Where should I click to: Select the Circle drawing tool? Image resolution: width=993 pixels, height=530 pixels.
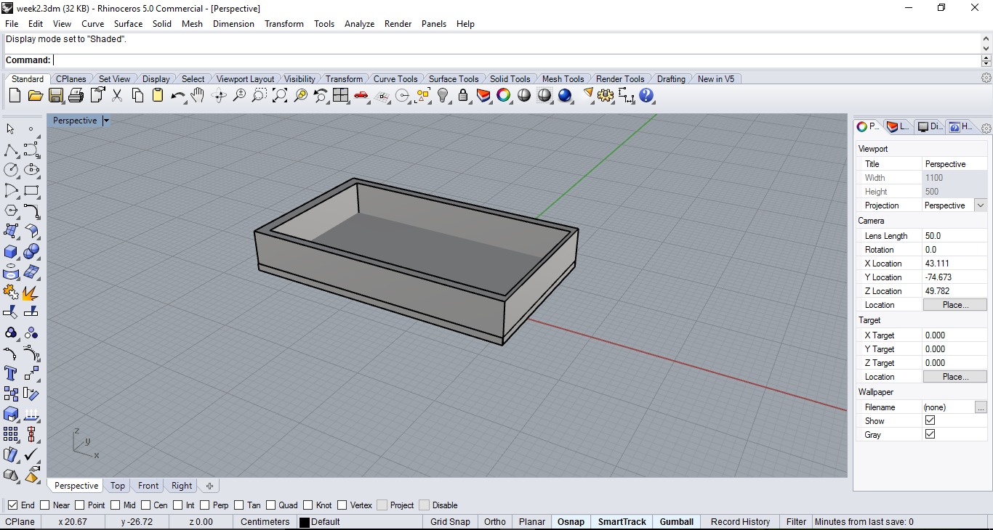coord(11,170)
